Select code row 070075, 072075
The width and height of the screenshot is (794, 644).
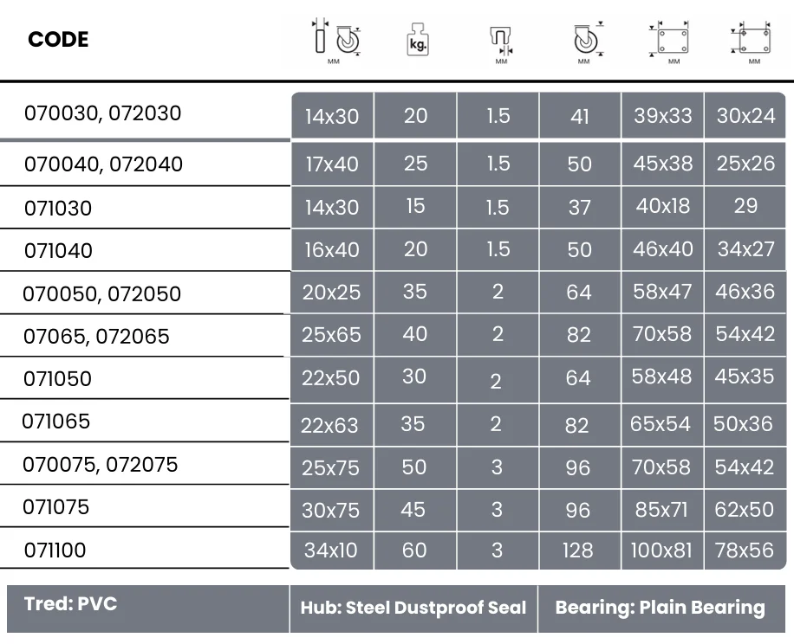(x=101, y=465)
